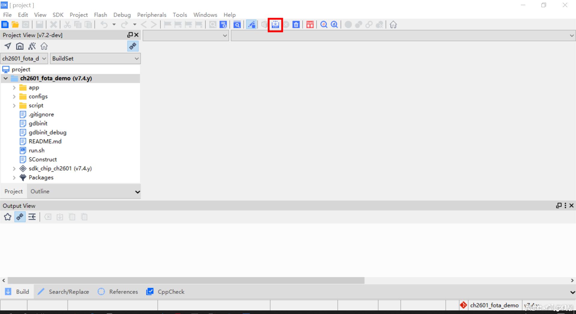Select the Build output tab

click(17, 292)
